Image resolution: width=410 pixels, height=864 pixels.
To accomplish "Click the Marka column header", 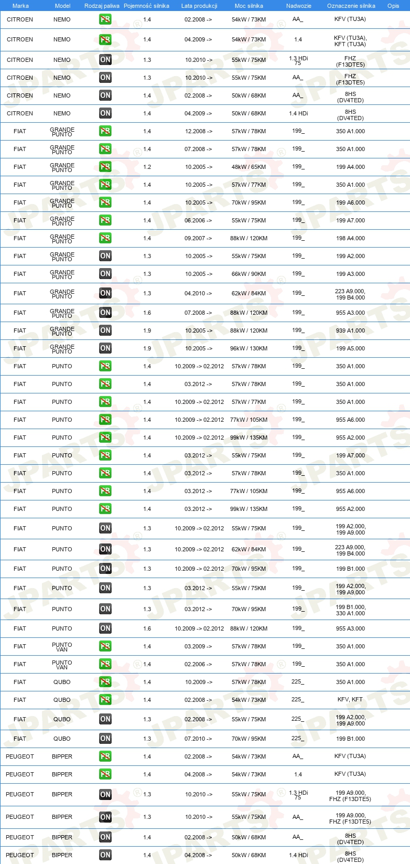I will click(20, 6).
